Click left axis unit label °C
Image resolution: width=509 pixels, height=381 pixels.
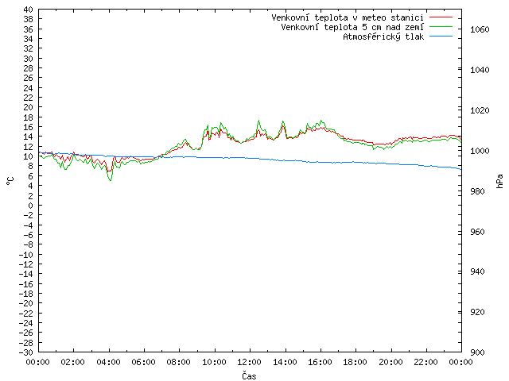[x=10, y=181]
